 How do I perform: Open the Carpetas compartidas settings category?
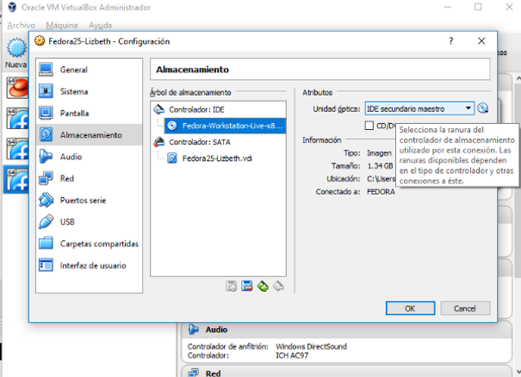(89, 244)
